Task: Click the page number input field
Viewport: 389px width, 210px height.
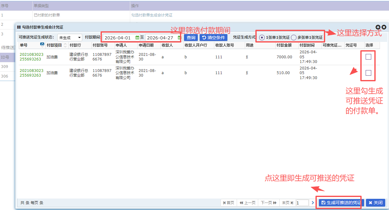Action: click(x=302, y=203)
